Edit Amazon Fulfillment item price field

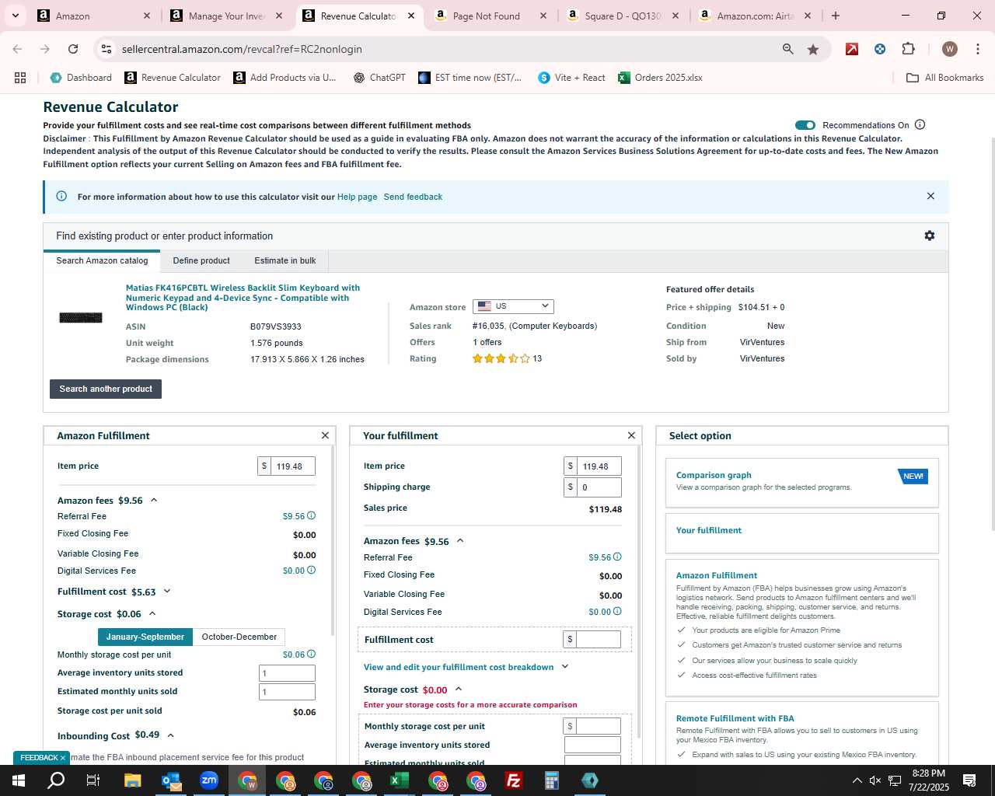(x=293, y=466)
